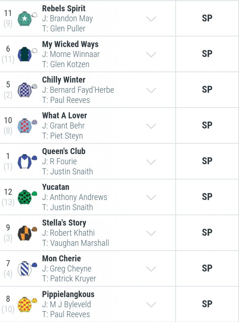Click Rebels Spirit green star silks icon

pos(27,19)
